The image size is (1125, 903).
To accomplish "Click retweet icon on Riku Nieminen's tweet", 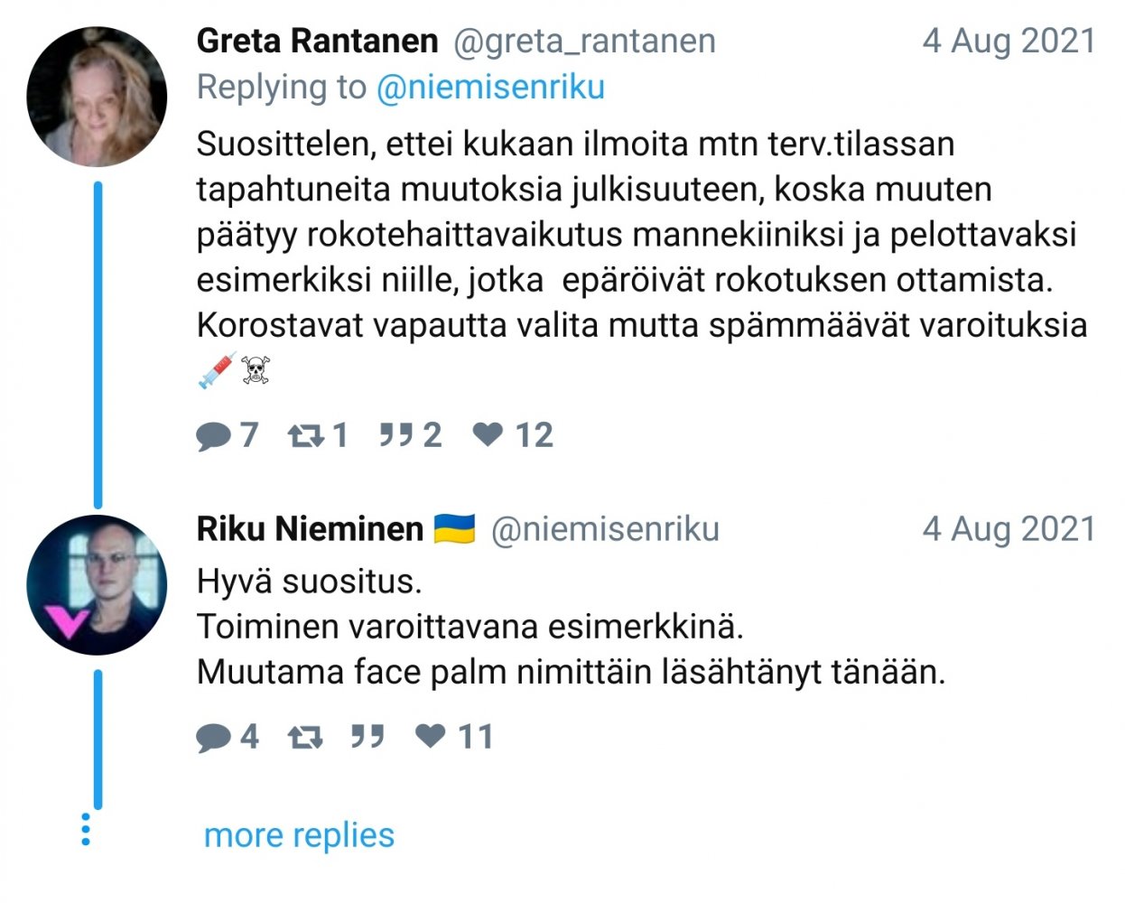I will (x=305, y=738).
